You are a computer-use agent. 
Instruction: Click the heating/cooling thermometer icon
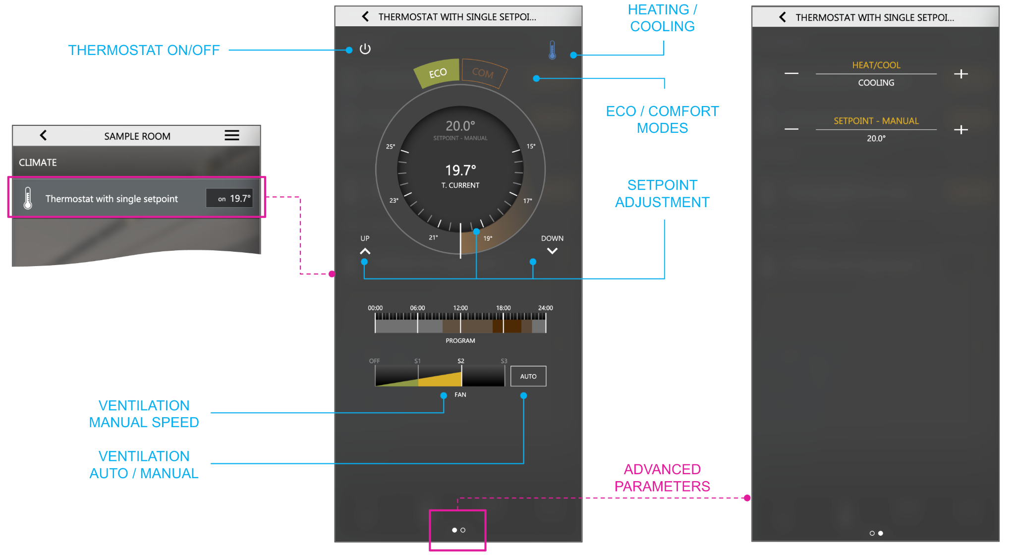coord(552,50)
